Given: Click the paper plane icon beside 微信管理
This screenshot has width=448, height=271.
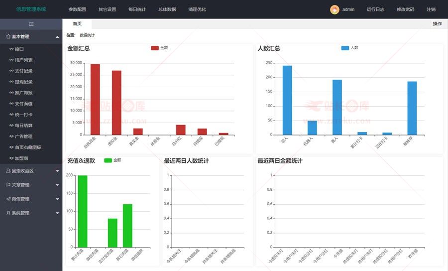Looking at the screenshot, I should (8, 199).
